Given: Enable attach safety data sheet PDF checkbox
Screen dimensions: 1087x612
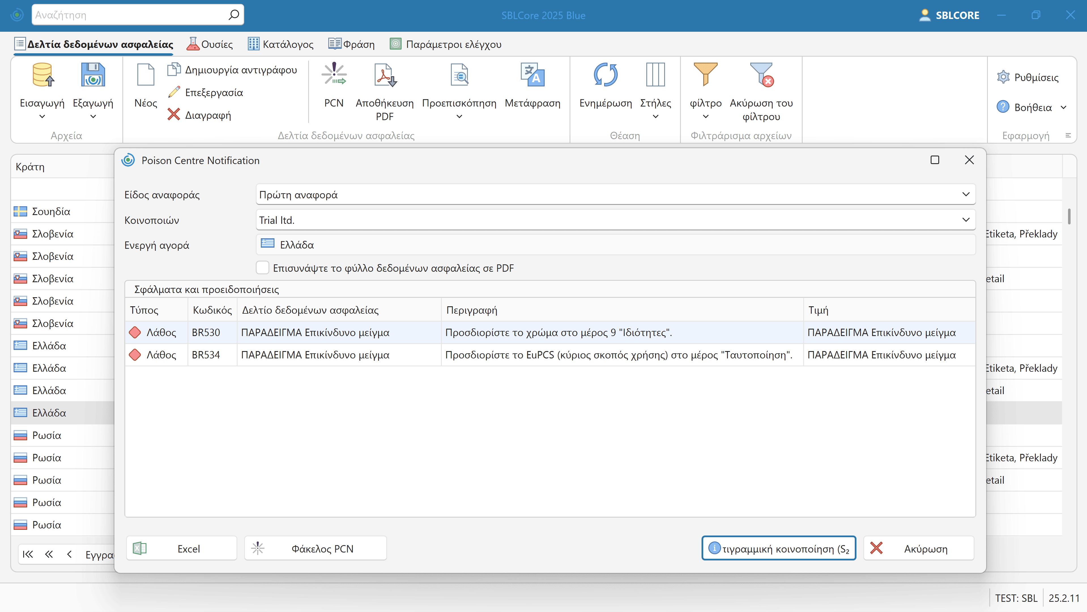Looking at the screenshot, I should point(263,267).
